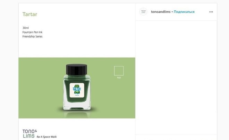Click the empty comments area beside the post
The image size is (229, 140).
176,77
